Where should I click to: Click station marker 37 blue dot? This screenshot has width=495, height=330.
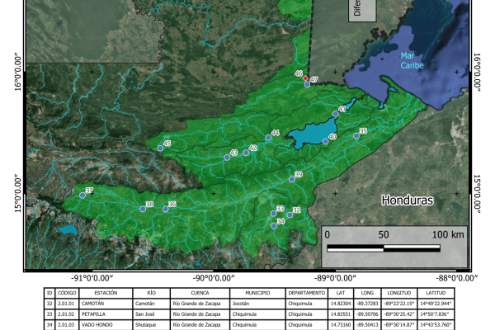82,195
